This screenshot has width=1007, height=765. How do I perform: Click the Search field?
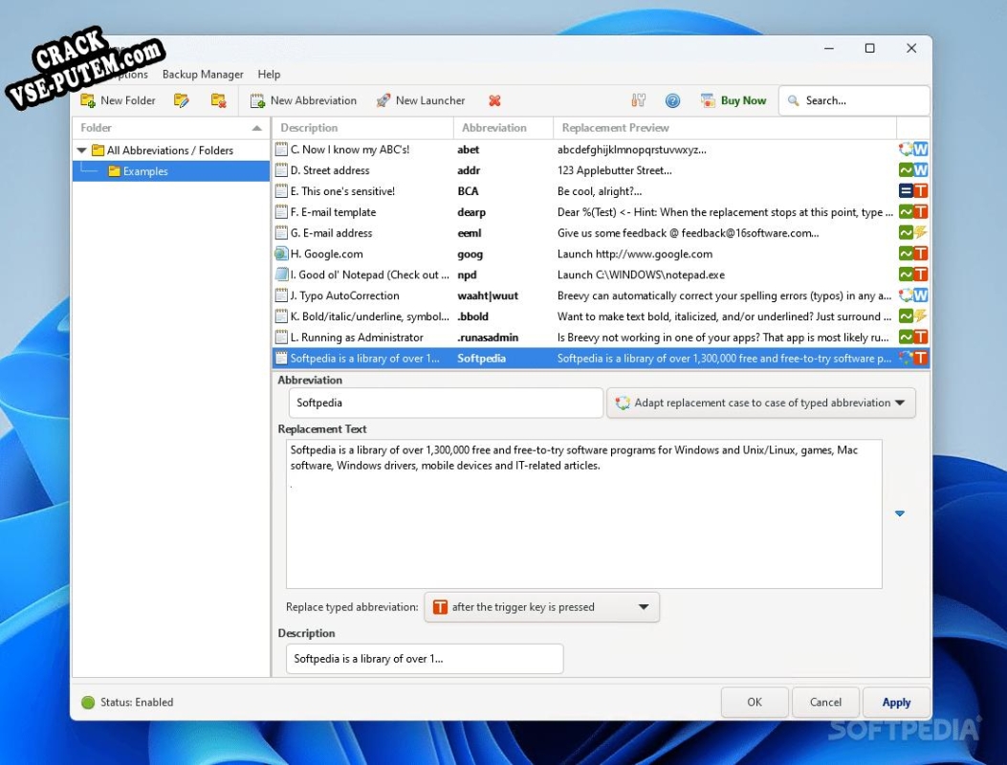854,100
